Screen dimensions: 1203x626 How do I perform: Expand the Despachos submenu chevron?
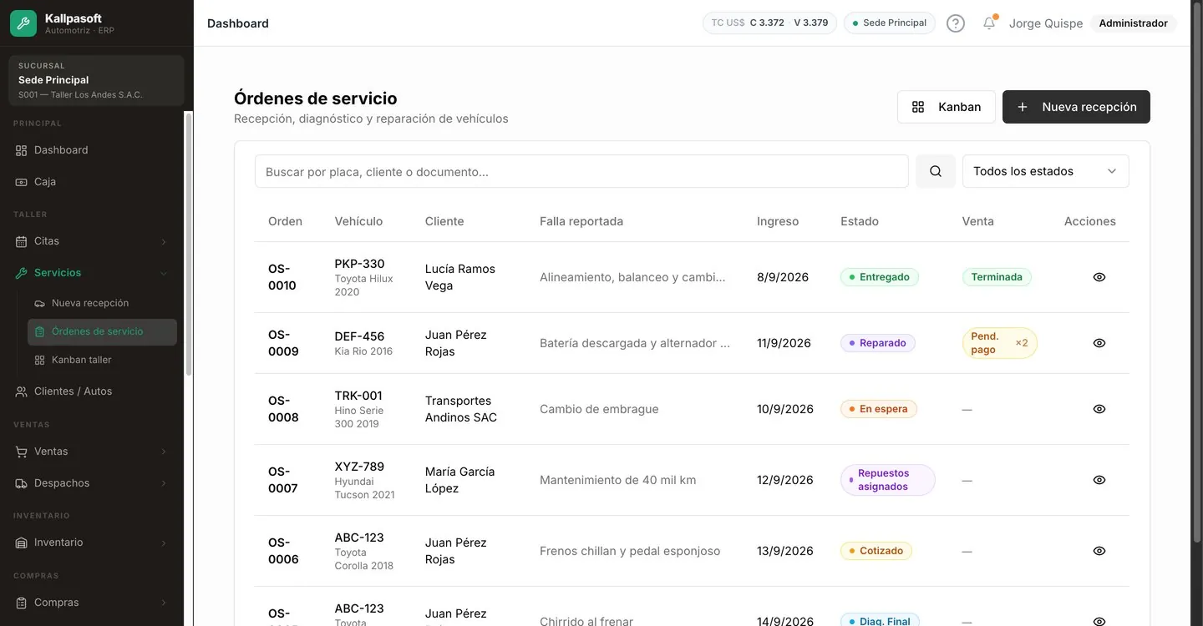pos(164,483)
